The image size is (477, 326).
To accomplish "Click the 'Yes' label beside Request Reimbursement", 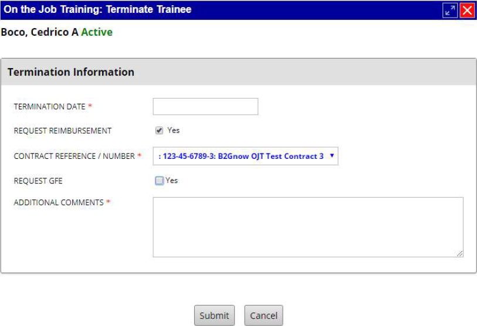I will point(174,130).
